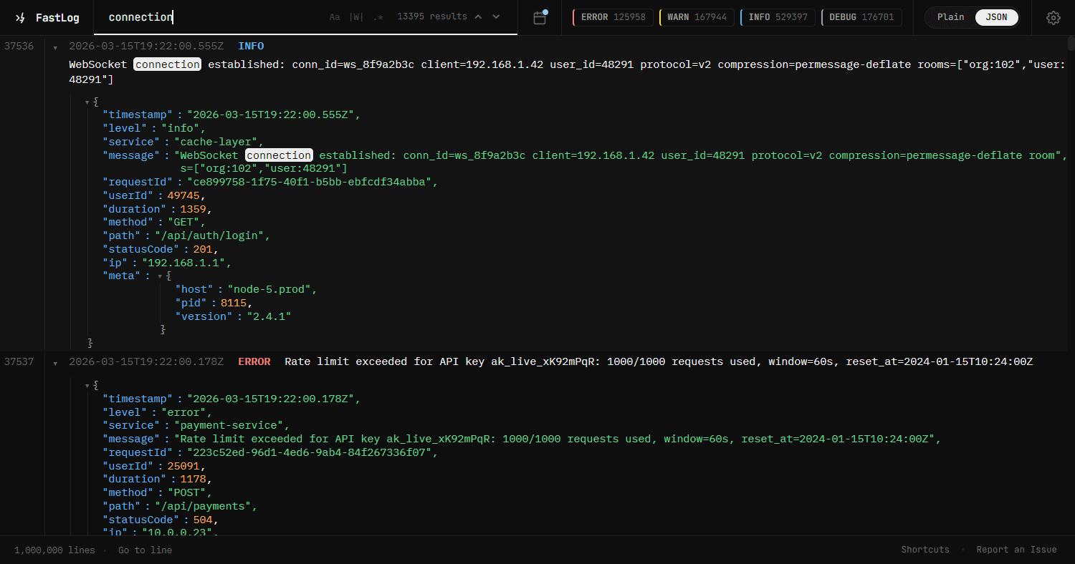Open the date range calendar icon
This screenshot has height=564, width=1075.
540,18
